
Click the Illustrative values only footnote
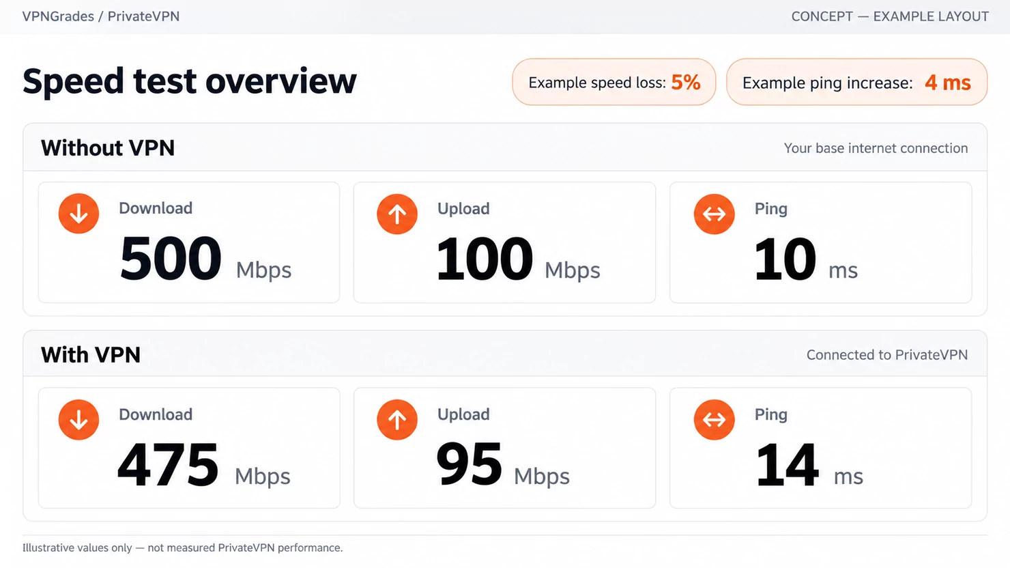[183, 548]
